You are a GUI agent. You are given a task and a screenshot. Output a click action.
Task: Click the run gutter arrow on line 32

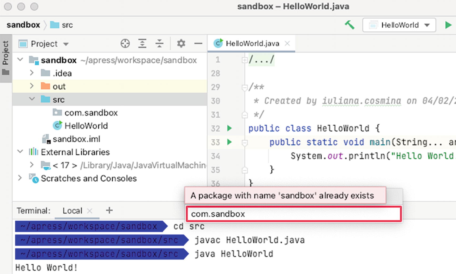[x=229, y=128]
